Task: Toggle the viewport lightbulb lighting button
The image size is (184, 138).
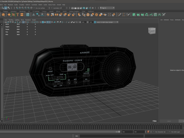Action: pos(52,22)
